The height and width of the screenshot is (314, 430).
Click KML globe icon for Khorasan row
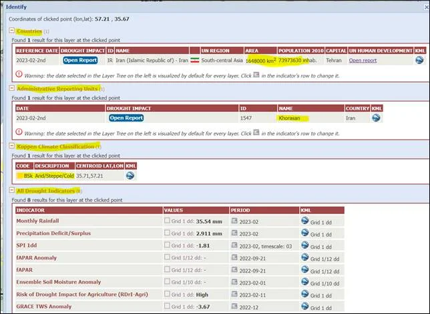[376, 118]
